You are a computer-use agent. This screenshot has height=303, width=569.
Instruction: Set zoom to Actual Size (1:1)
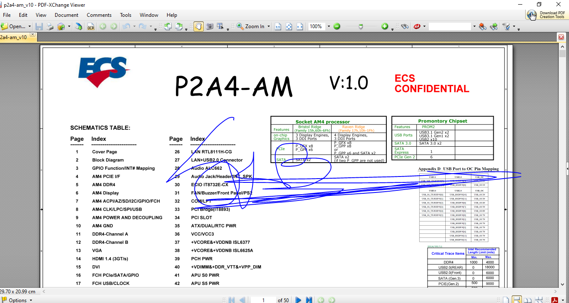click(x=278, y=26)
